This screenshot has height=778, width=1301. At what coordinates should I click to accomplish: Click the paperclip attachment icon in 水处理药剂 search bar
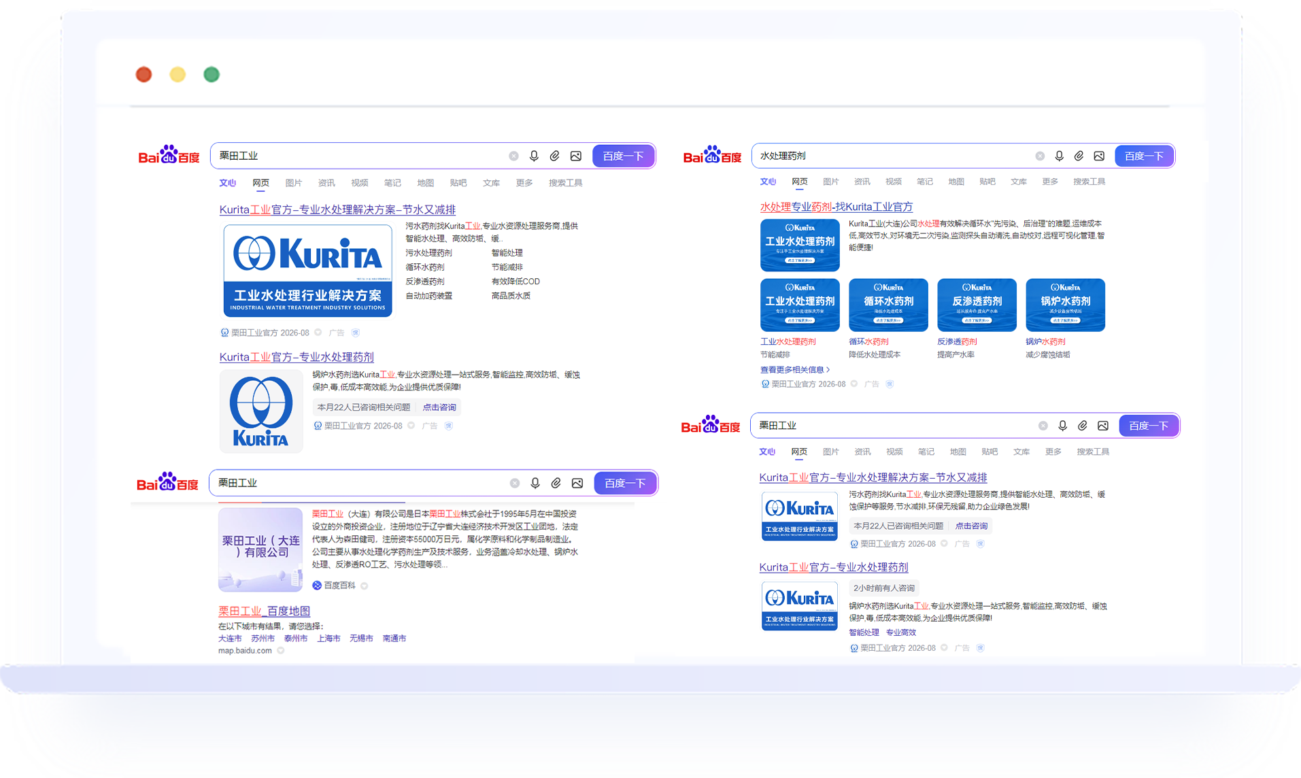[1079, 156]
